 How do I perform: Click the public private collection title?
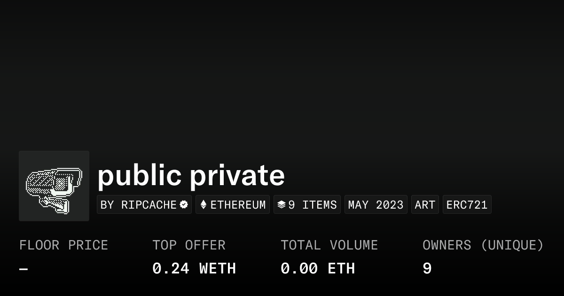point(191,175)
